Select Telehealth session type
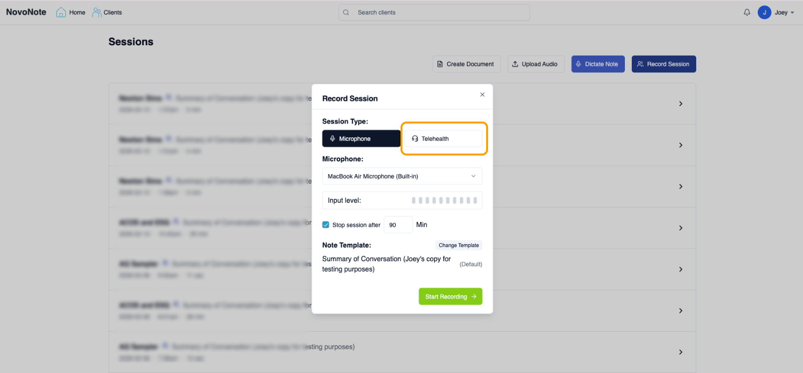This screenshot has width=803, height=373. tap(443, 139)
